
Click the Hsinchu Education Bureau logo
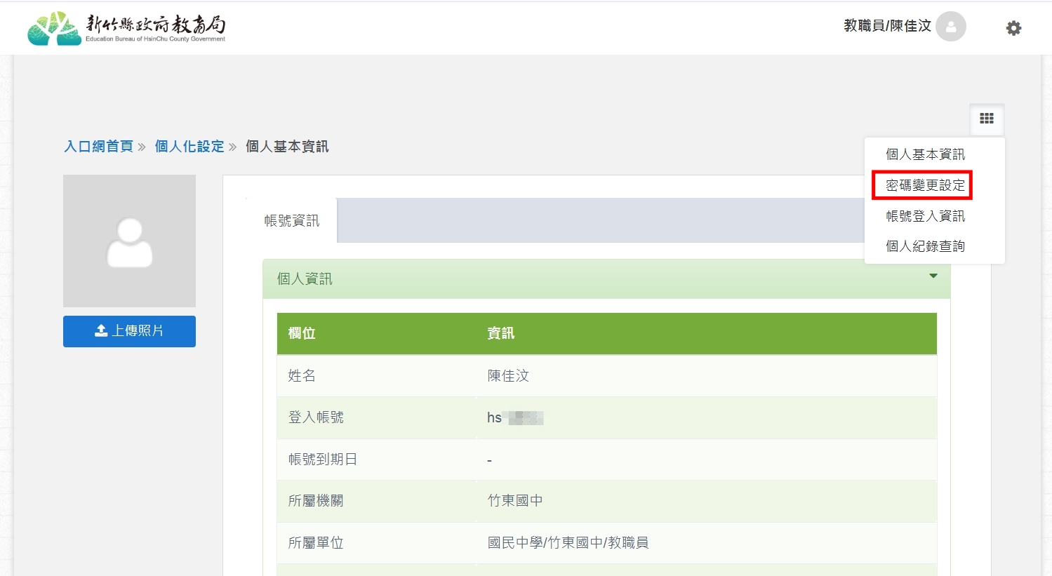click(127, 28)
